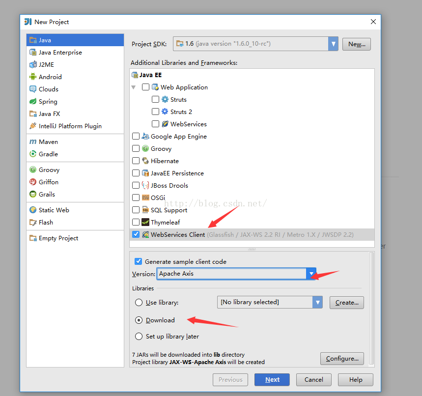Click the Java Enterprise icon
Screen dimensions: 422x396
coord(33,52)
